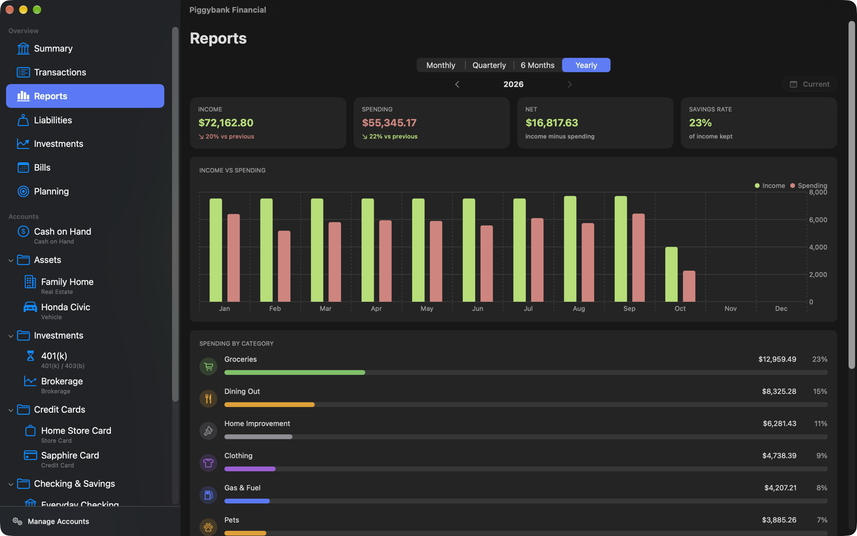Screen dimensions: 857x536
Task: Click the Spending legend dot
Action: point(792,186)
